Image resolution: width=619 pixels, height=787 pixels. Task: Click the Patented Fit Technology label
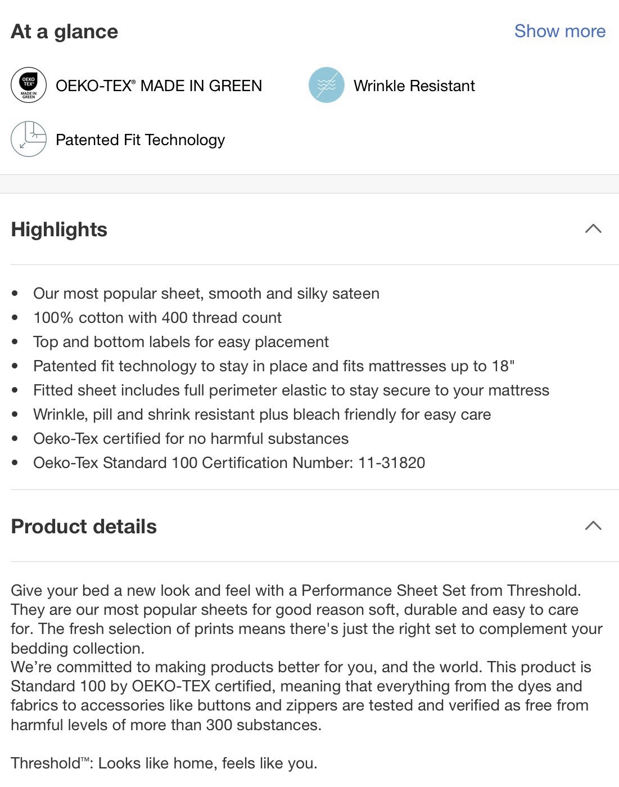[140, 140]
